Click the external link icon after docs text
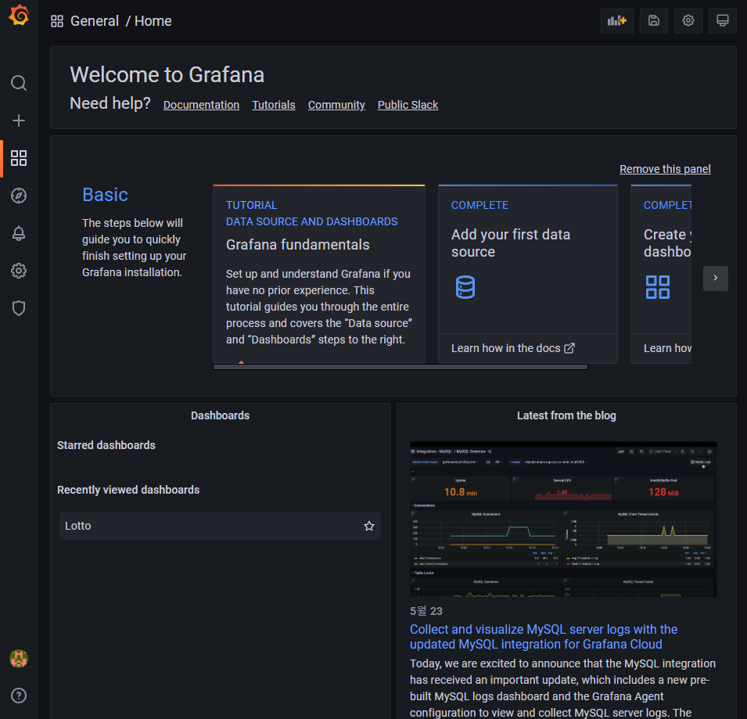 click(569, 348)
